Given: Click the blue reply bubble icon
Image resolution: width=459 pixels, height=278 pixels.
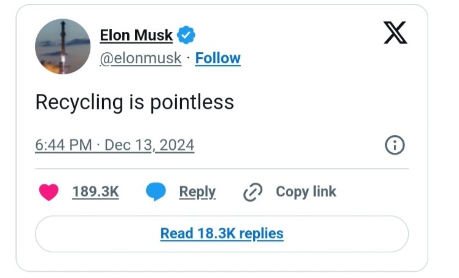Looking at the screenshot, I should (156, 192).
